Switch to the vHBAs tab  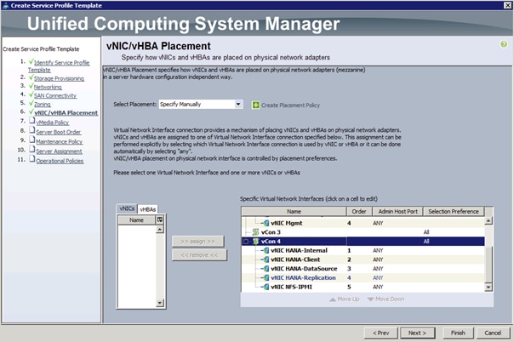click(147, 209)
